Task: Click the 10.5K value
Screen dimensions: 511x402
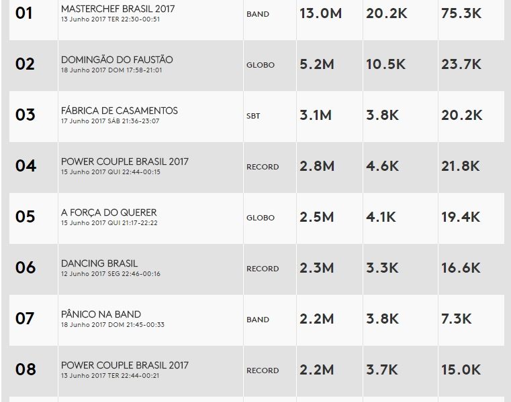Action: (x=385, y=64)
